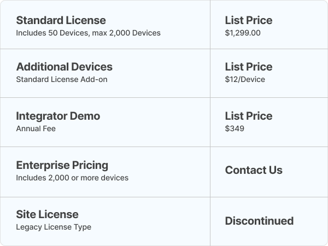Select the Integrator Demo heading
The height and width of the screenshot is (246, 328).
(58, 116)
